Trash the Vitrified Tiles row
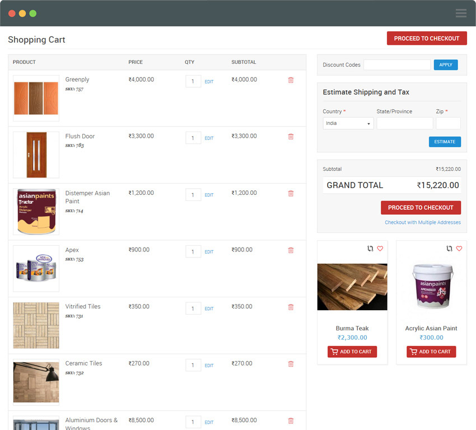 tap(291, 307)
